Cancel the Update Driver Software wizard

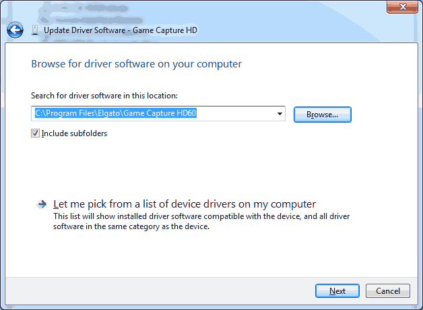tap(388, 291)
